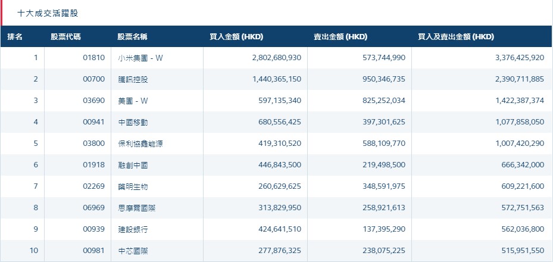Click stock name 小米集團 - W
This screenshot has width=553, height=262.
click(140, 58)
